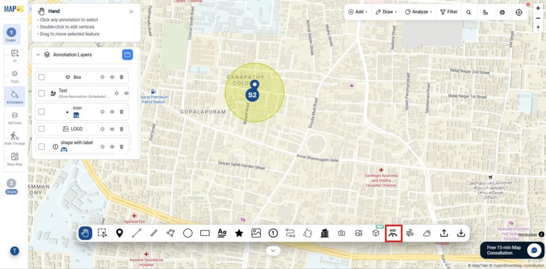Expand sidebar arrow next to MAPOG logo
This screenshot has width=546, height=269.
tap(30, 9)
